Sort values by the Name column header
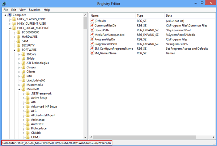Image resolution: width=217 pixels, height=146 pixels. 112,16
